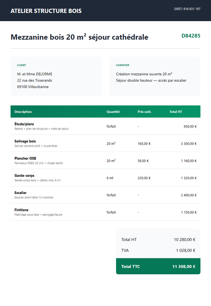Select the Solivage bois line item
Image resolution: width=211 pixels, height=306 pixels.
pos(105,143)
